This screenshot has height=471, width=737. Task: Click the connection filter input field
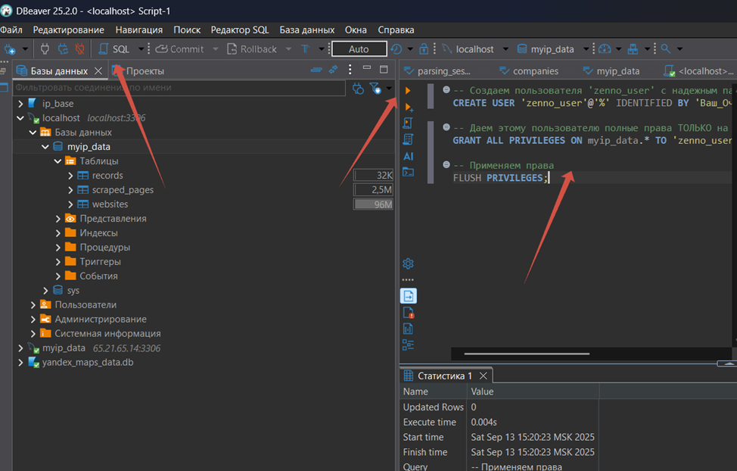coord(179,88)
